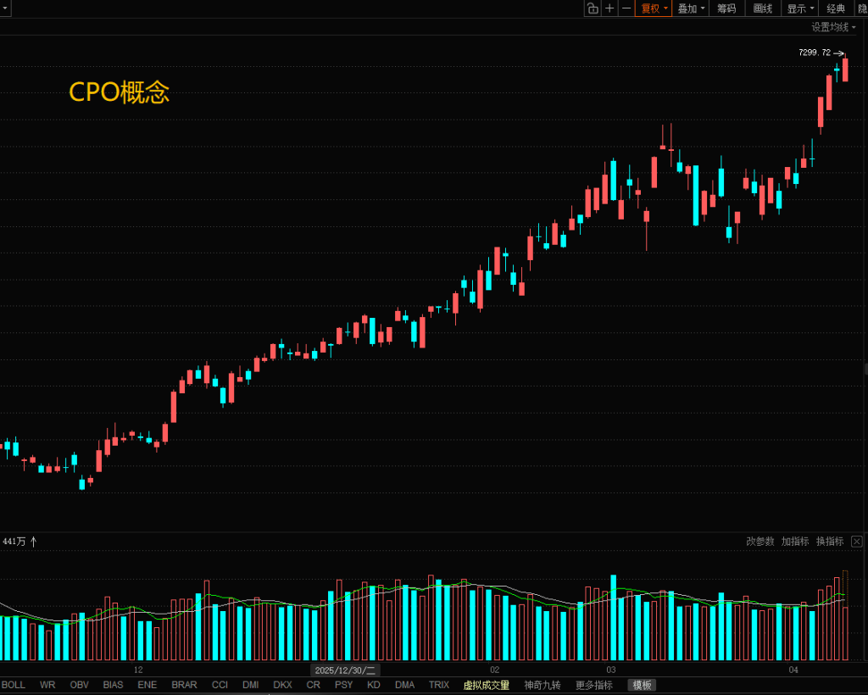
Task: Expand the 叠加 overlay dropdown
Action: click(691, 8)
